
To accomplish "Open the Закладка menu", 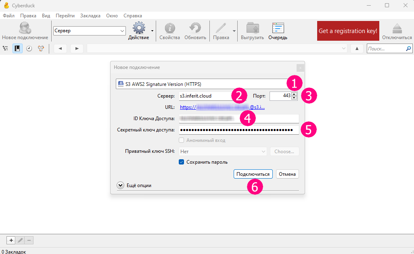I will 90,16.
